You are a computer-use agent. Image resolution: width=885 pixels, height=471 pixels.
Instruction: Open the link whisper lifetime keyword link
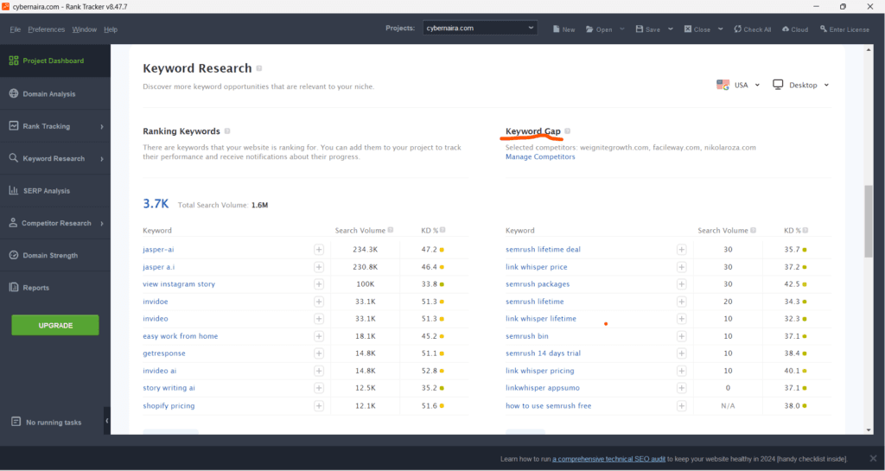[x=541, y=319]
